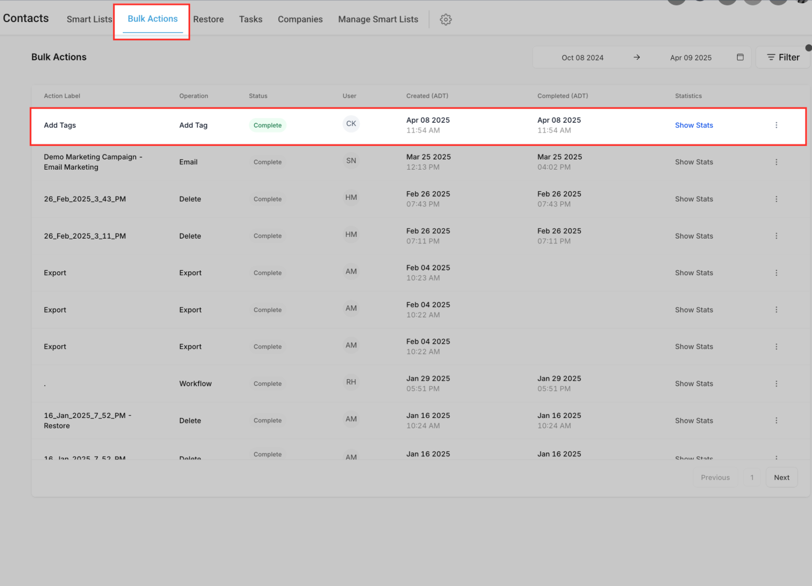
Task: Open the three-dot menu for Add Tags row
Action: (x=776, y=125)
